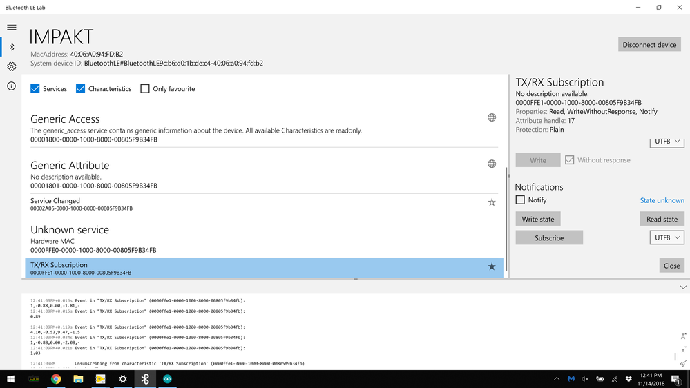This screenshot has height=388, width=690.
Task: Select the Service Changed characteristic row
Action: click(x=264, y=204)
